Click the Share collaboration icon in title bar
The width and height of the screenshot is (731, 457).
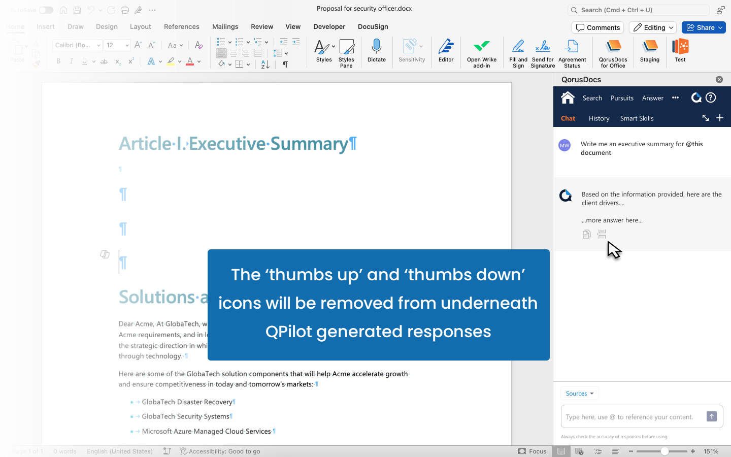tap(721, 10)
